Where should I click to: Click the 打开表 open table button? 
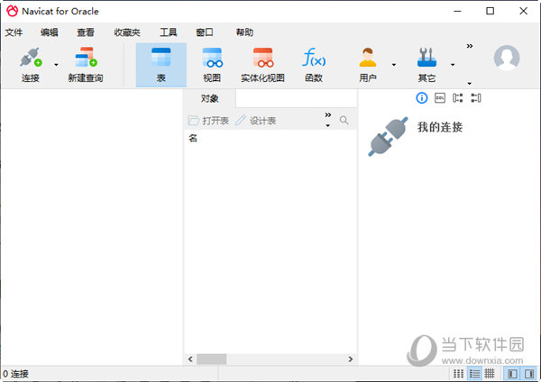click(208, 121)
